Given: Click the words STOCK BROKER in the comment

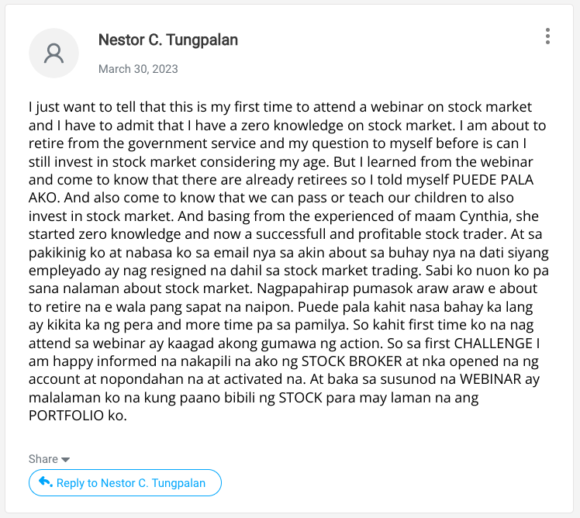Looking at the screenshot, I should coord(352,361).
